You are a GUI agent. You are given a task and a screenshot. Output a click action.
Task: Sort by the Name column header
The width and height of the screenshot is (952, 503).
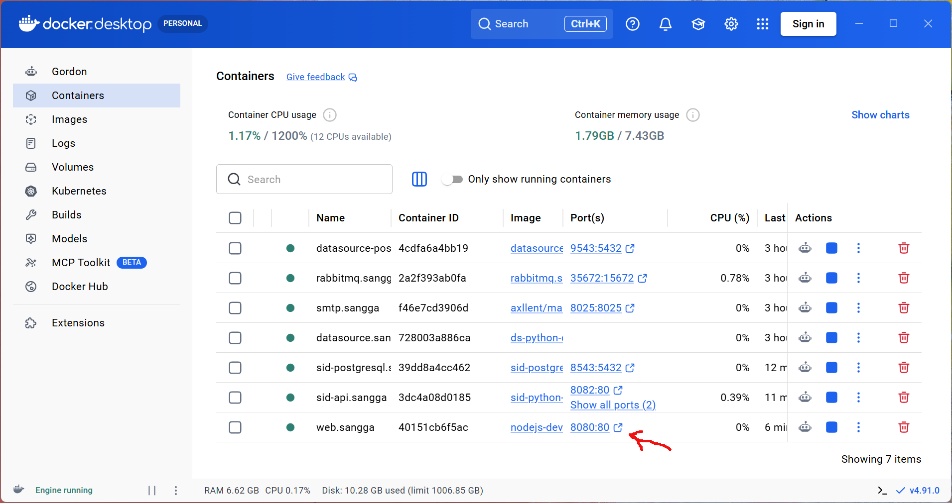point(330,218)
